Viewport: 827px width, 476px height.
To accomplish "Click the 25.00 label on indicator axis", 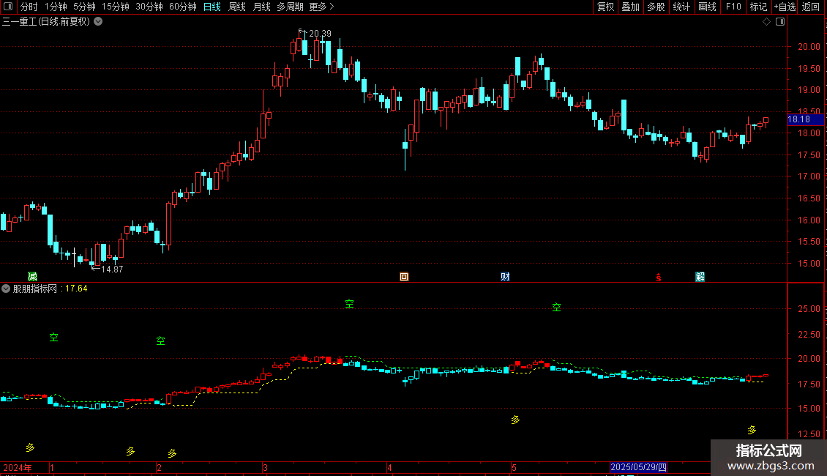I will 809,309.
